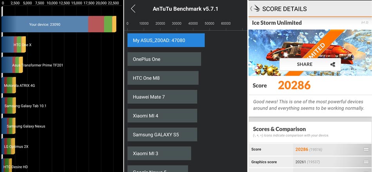Click the Ice Storm spaceship banner image
The image size is (372, 172).
coord(310,53)
